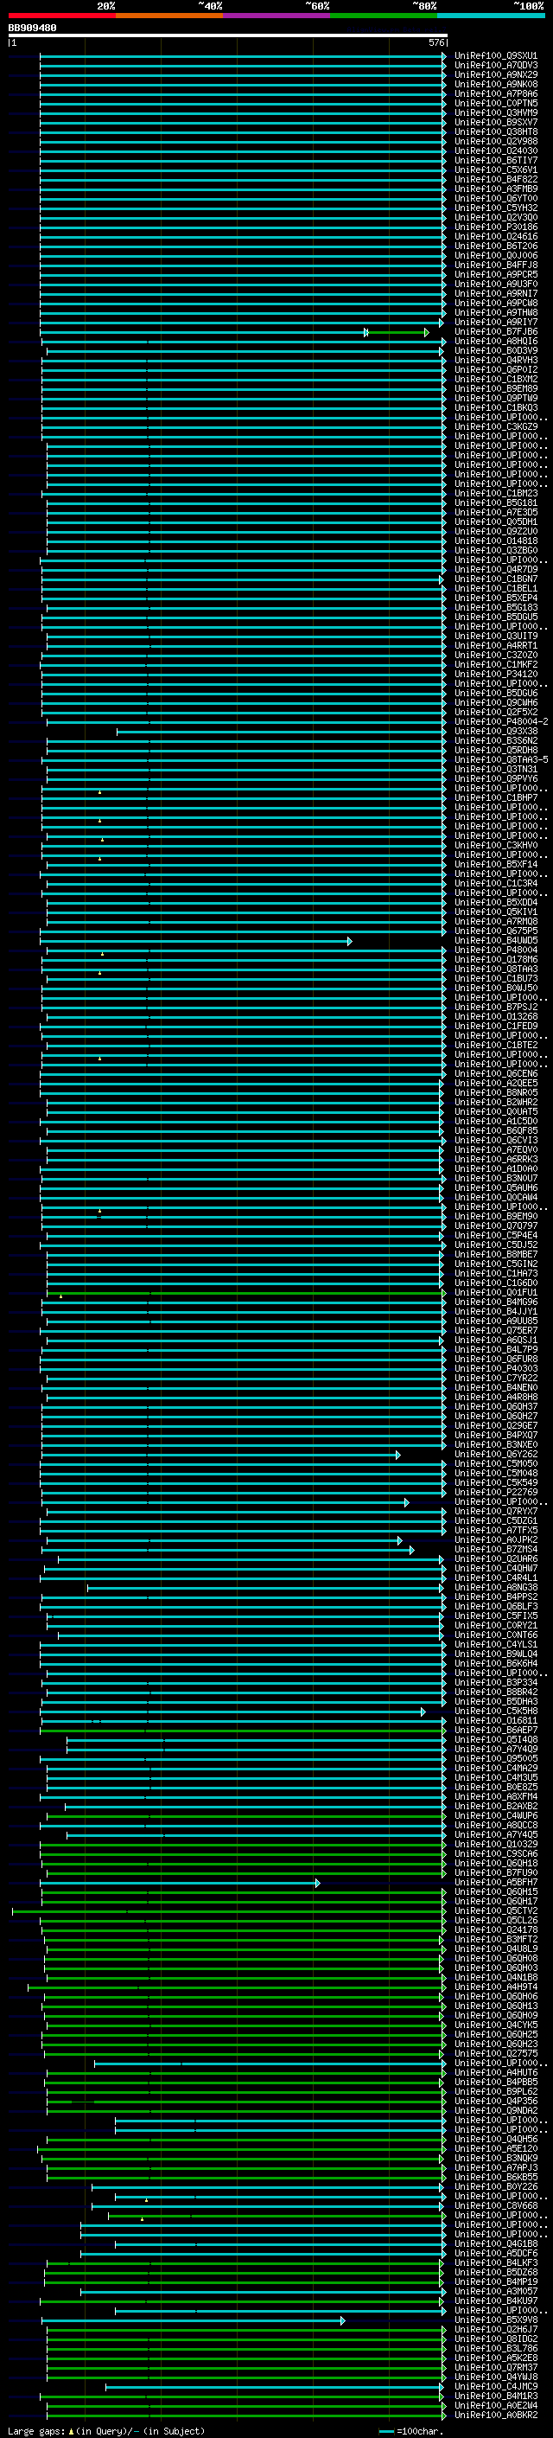Select hit UniRef100_B9EM90
Screen dimensions: 553x2438
point(495,1216)
